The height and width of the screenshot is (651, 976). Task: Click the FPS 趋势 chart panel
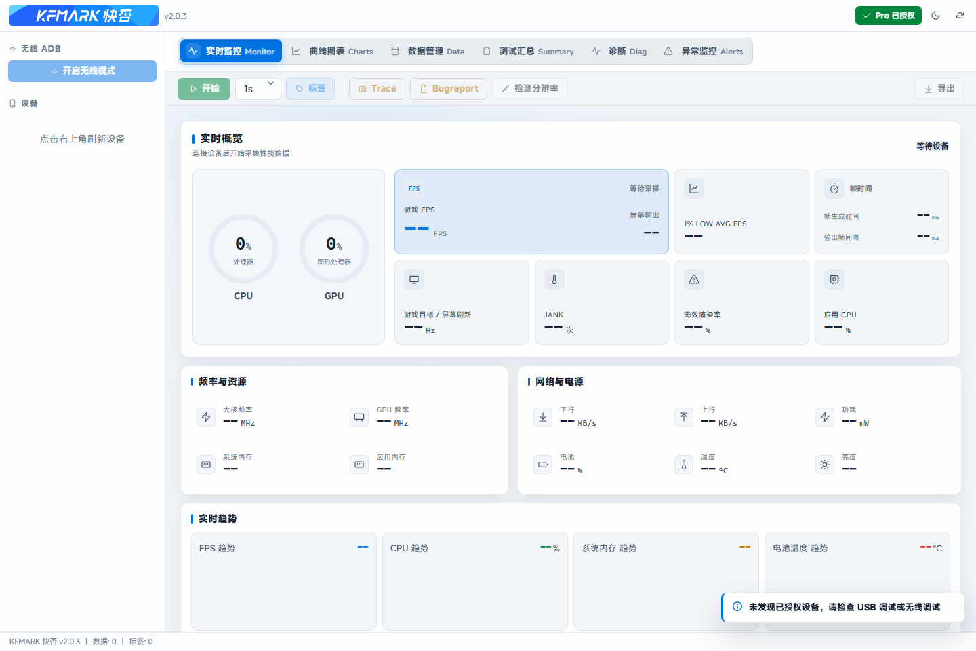coord(284,581)
